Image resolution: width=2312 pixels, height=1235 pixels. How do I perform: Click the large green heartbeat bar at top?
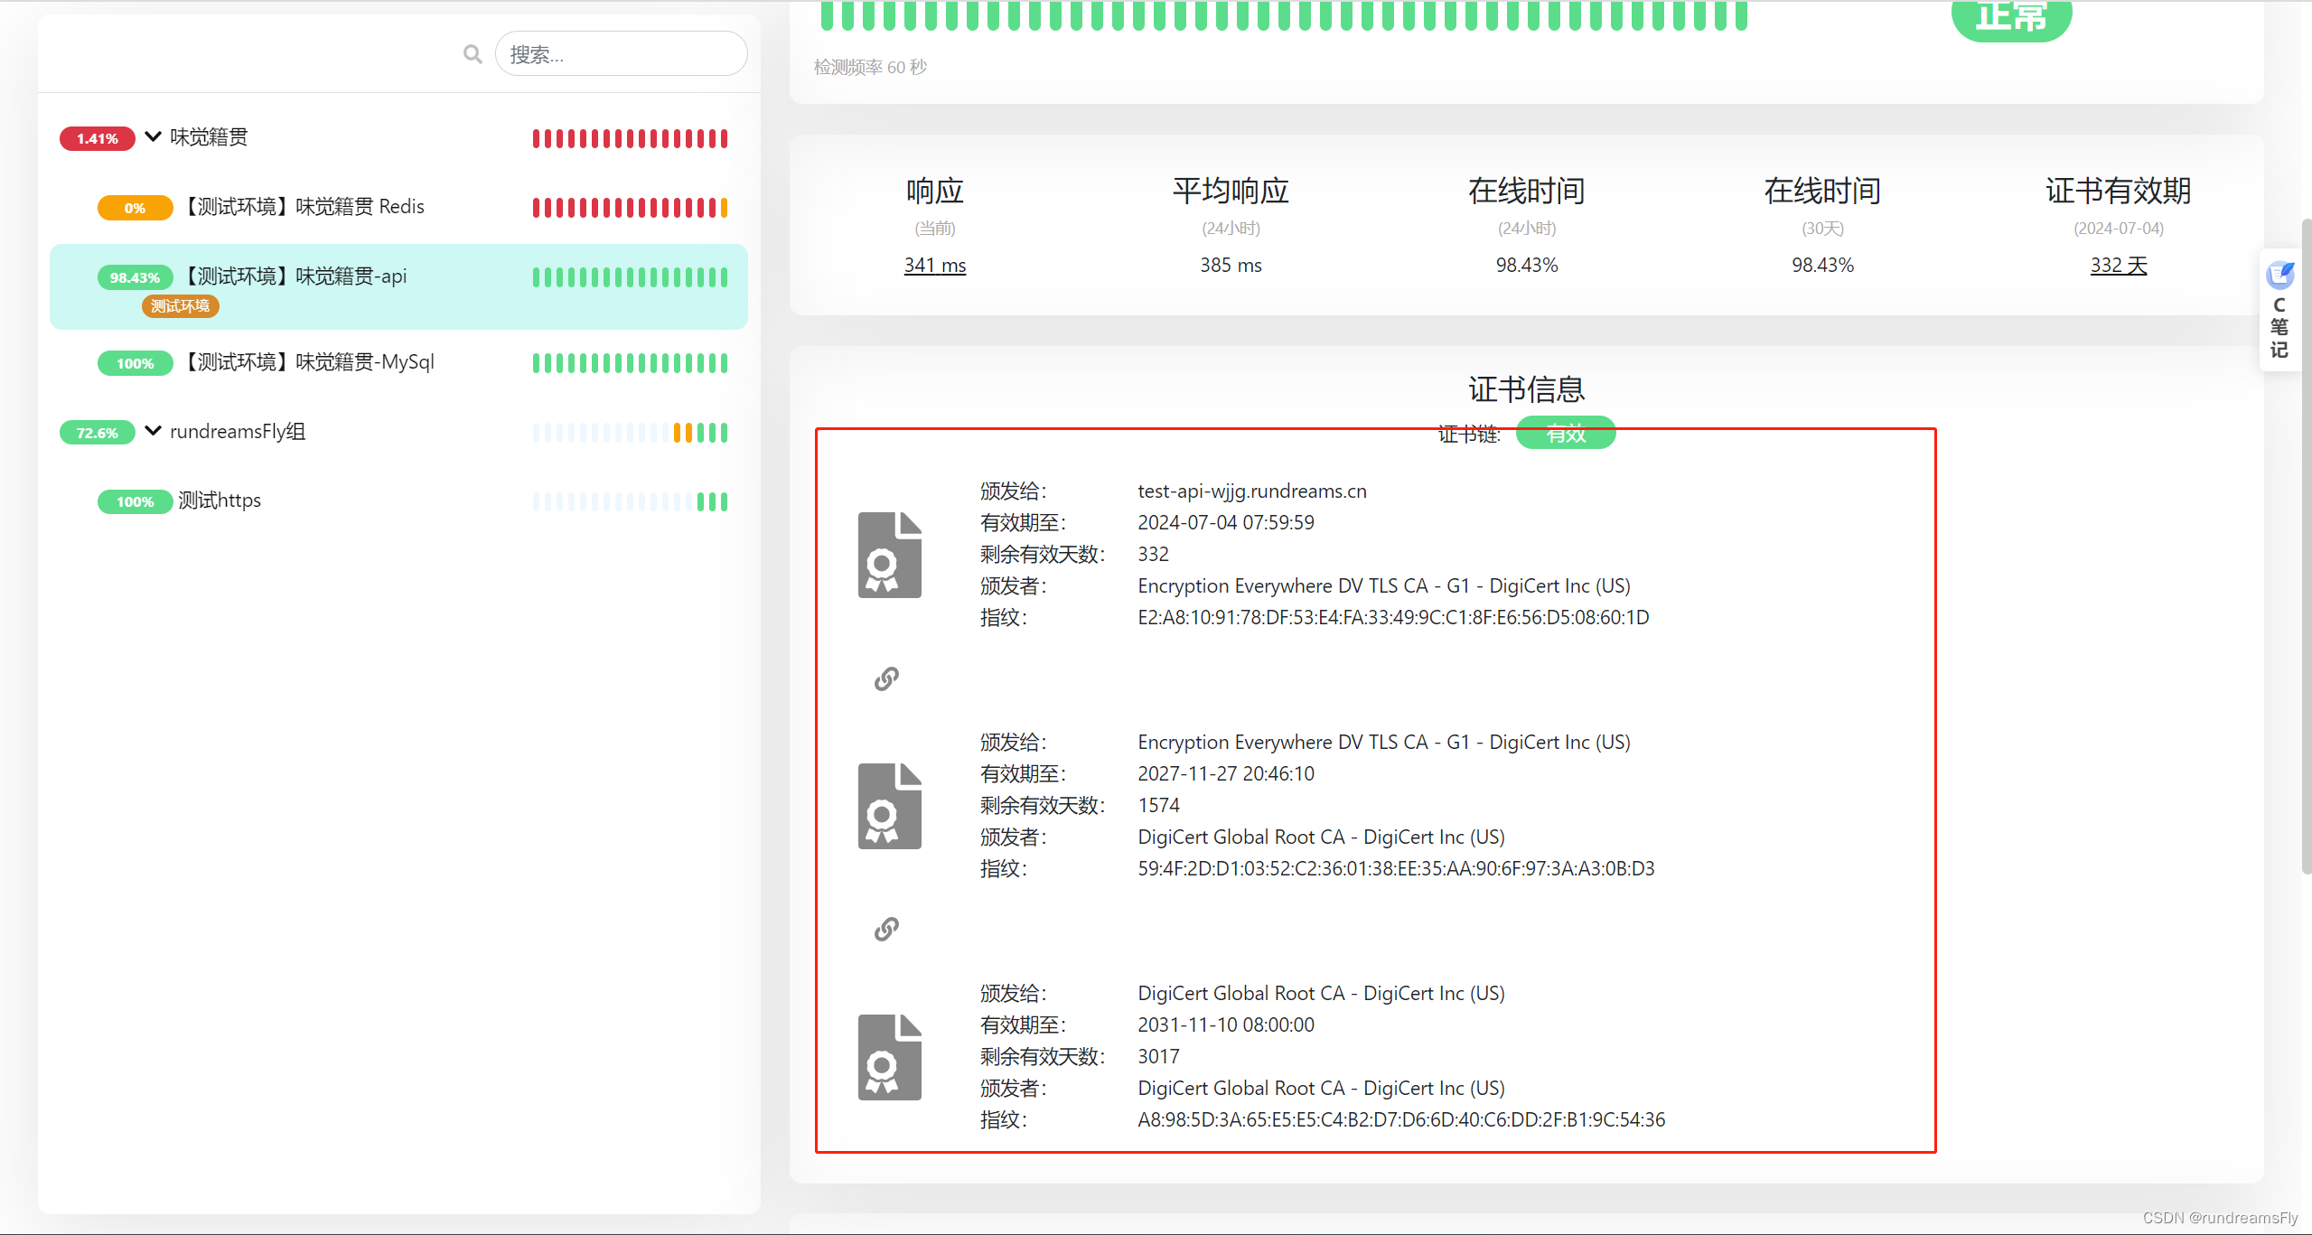tap(1284, 15)
